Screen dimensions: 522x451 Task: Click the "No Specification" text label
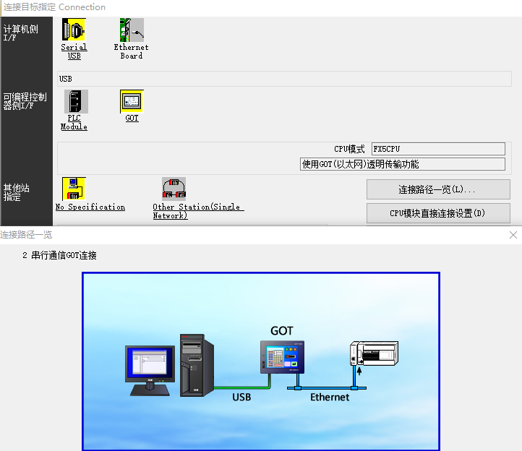pyautogui.click(x=90, y=207)
